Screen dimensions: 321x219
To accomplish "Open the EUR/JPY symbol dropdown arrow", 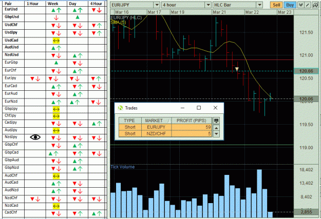I will [x=157, y=5].
